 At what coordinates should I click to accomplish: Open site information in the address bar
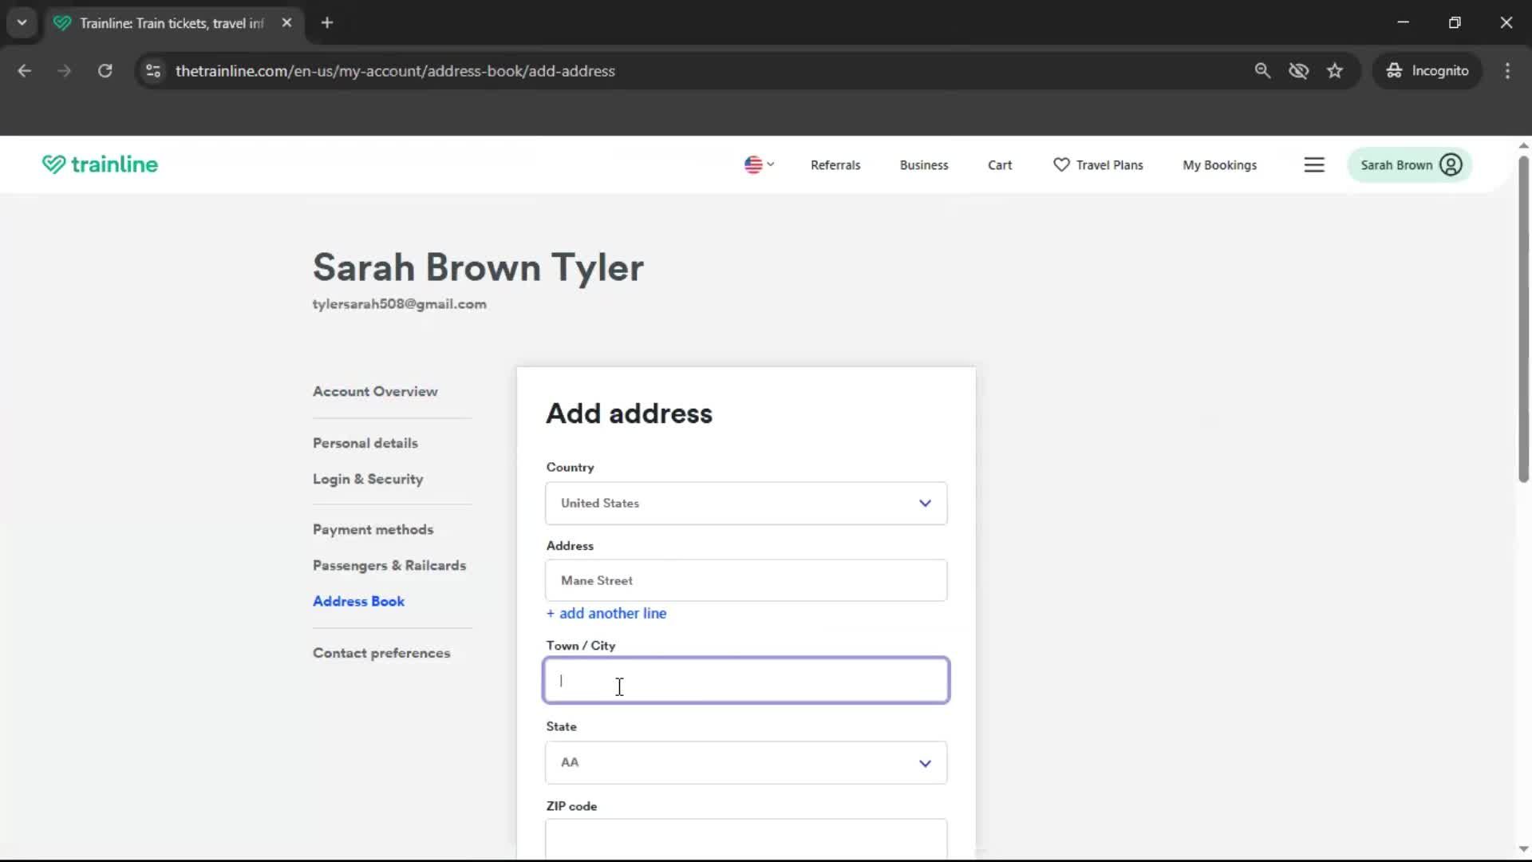pos(153,70)
